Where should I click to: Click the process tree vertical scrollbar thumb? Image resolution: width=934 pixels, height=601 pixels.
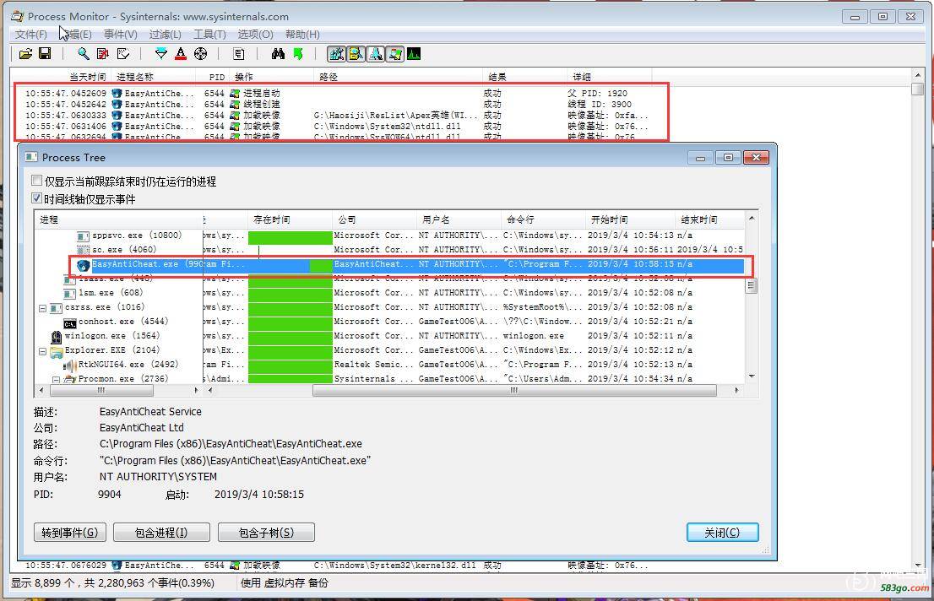coord(752,286)
